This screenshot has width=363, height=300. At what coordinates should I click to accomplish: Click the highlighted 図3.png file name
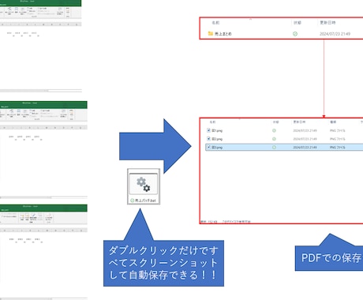point(217,148)
